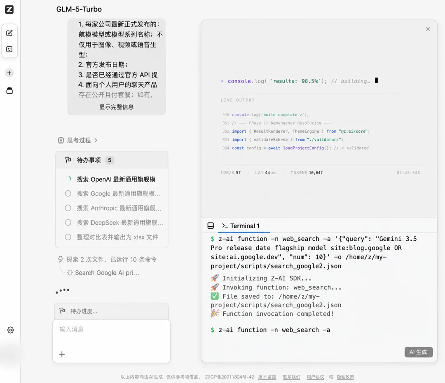Click the plus icon in the left sidebar

9,73
